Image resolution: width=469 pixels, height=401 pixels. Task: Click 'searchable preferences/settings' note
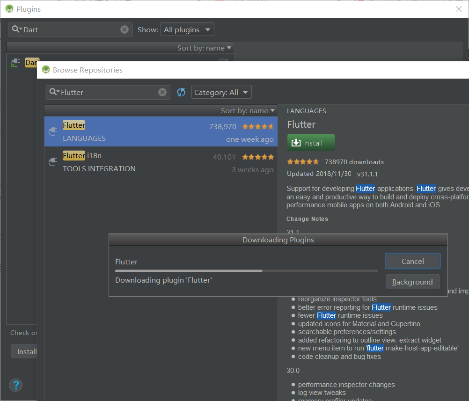pos(347,332)
